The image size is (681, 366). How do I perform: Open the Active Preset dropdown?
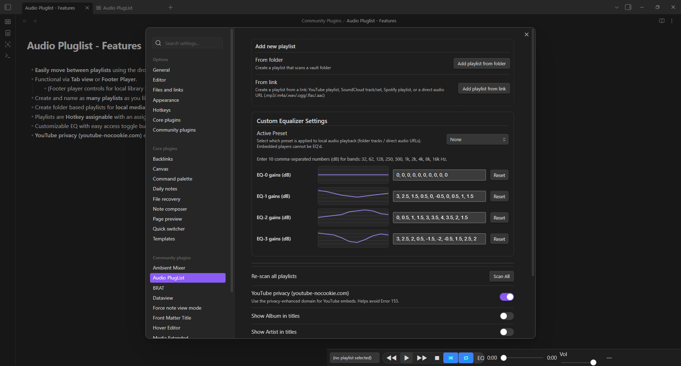pyautogui.click(x=477, y=139)
